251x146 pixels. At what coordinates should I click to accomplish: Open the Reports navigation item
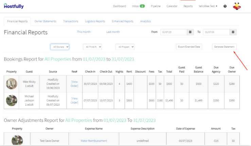click(188, 6)
